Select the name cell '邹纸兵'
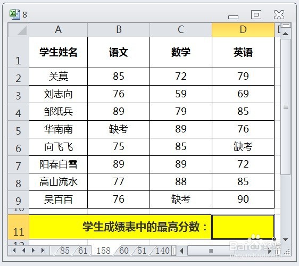299x266 pixels. tap(58, 112)
